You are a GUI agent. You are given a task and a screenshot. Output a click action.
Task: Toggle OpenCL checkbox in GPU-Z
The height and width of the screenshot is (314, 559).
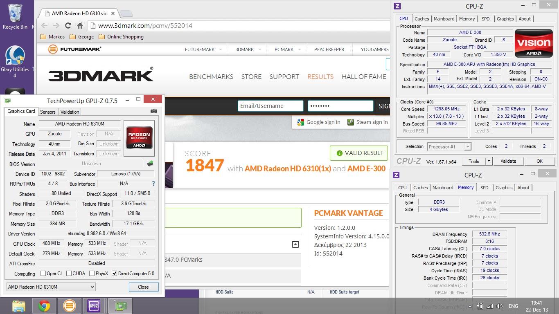click(x=43, y=274)
